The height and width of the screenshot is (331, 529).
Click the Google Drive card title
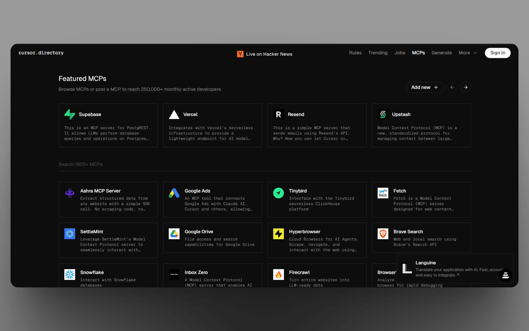tap(199, 232)
